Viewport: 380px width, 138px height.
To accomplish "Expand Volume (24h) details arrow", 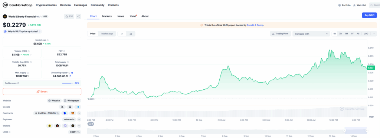I will (x=31, y=55).
